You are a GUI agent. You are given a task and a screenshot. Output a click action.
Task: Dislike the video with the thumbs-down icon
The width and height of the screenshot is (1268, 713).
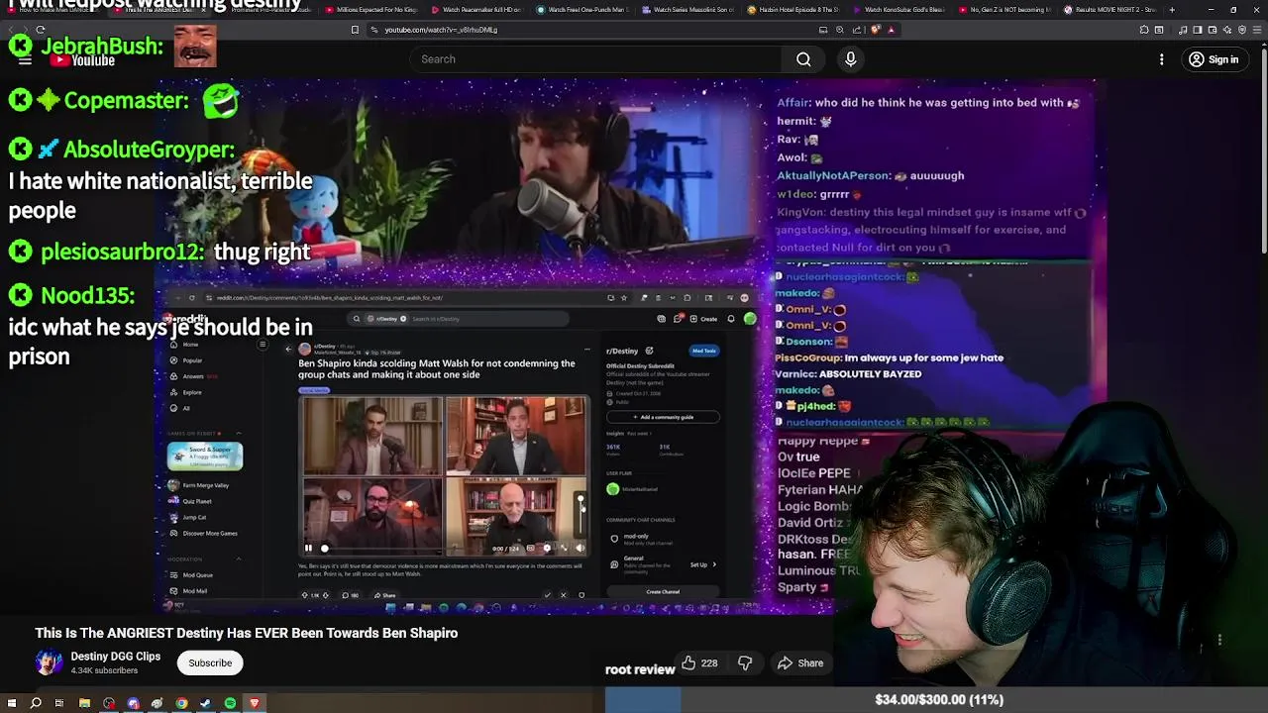click(x=745, y=662)
